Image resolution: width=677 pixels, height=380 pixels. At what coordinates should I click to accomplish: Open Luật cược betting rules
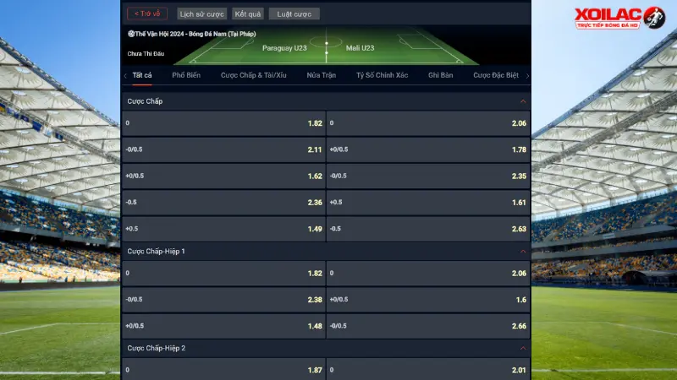click(x=294, y=14)
